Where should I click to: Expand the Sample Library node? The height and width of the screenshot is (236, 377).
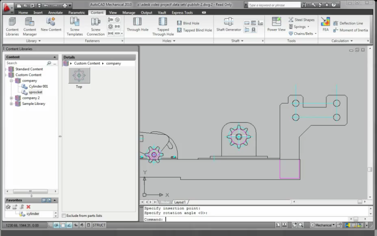tap(11, 104)
